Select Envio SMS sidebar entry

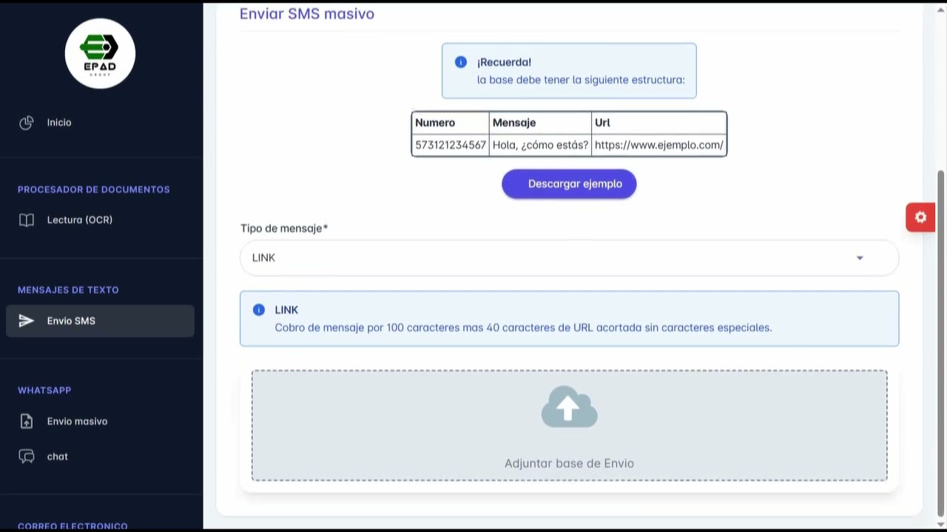coord(100,321)
